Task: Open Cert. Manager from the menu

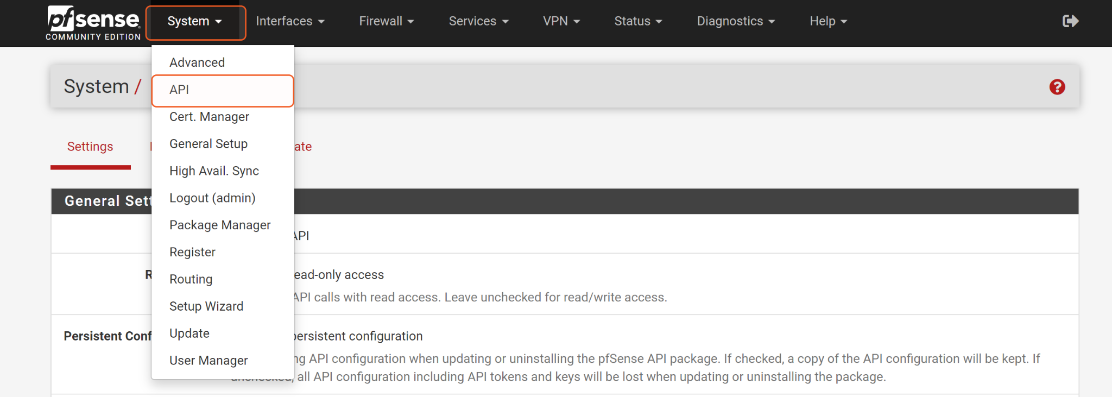Action: point(209,117)
